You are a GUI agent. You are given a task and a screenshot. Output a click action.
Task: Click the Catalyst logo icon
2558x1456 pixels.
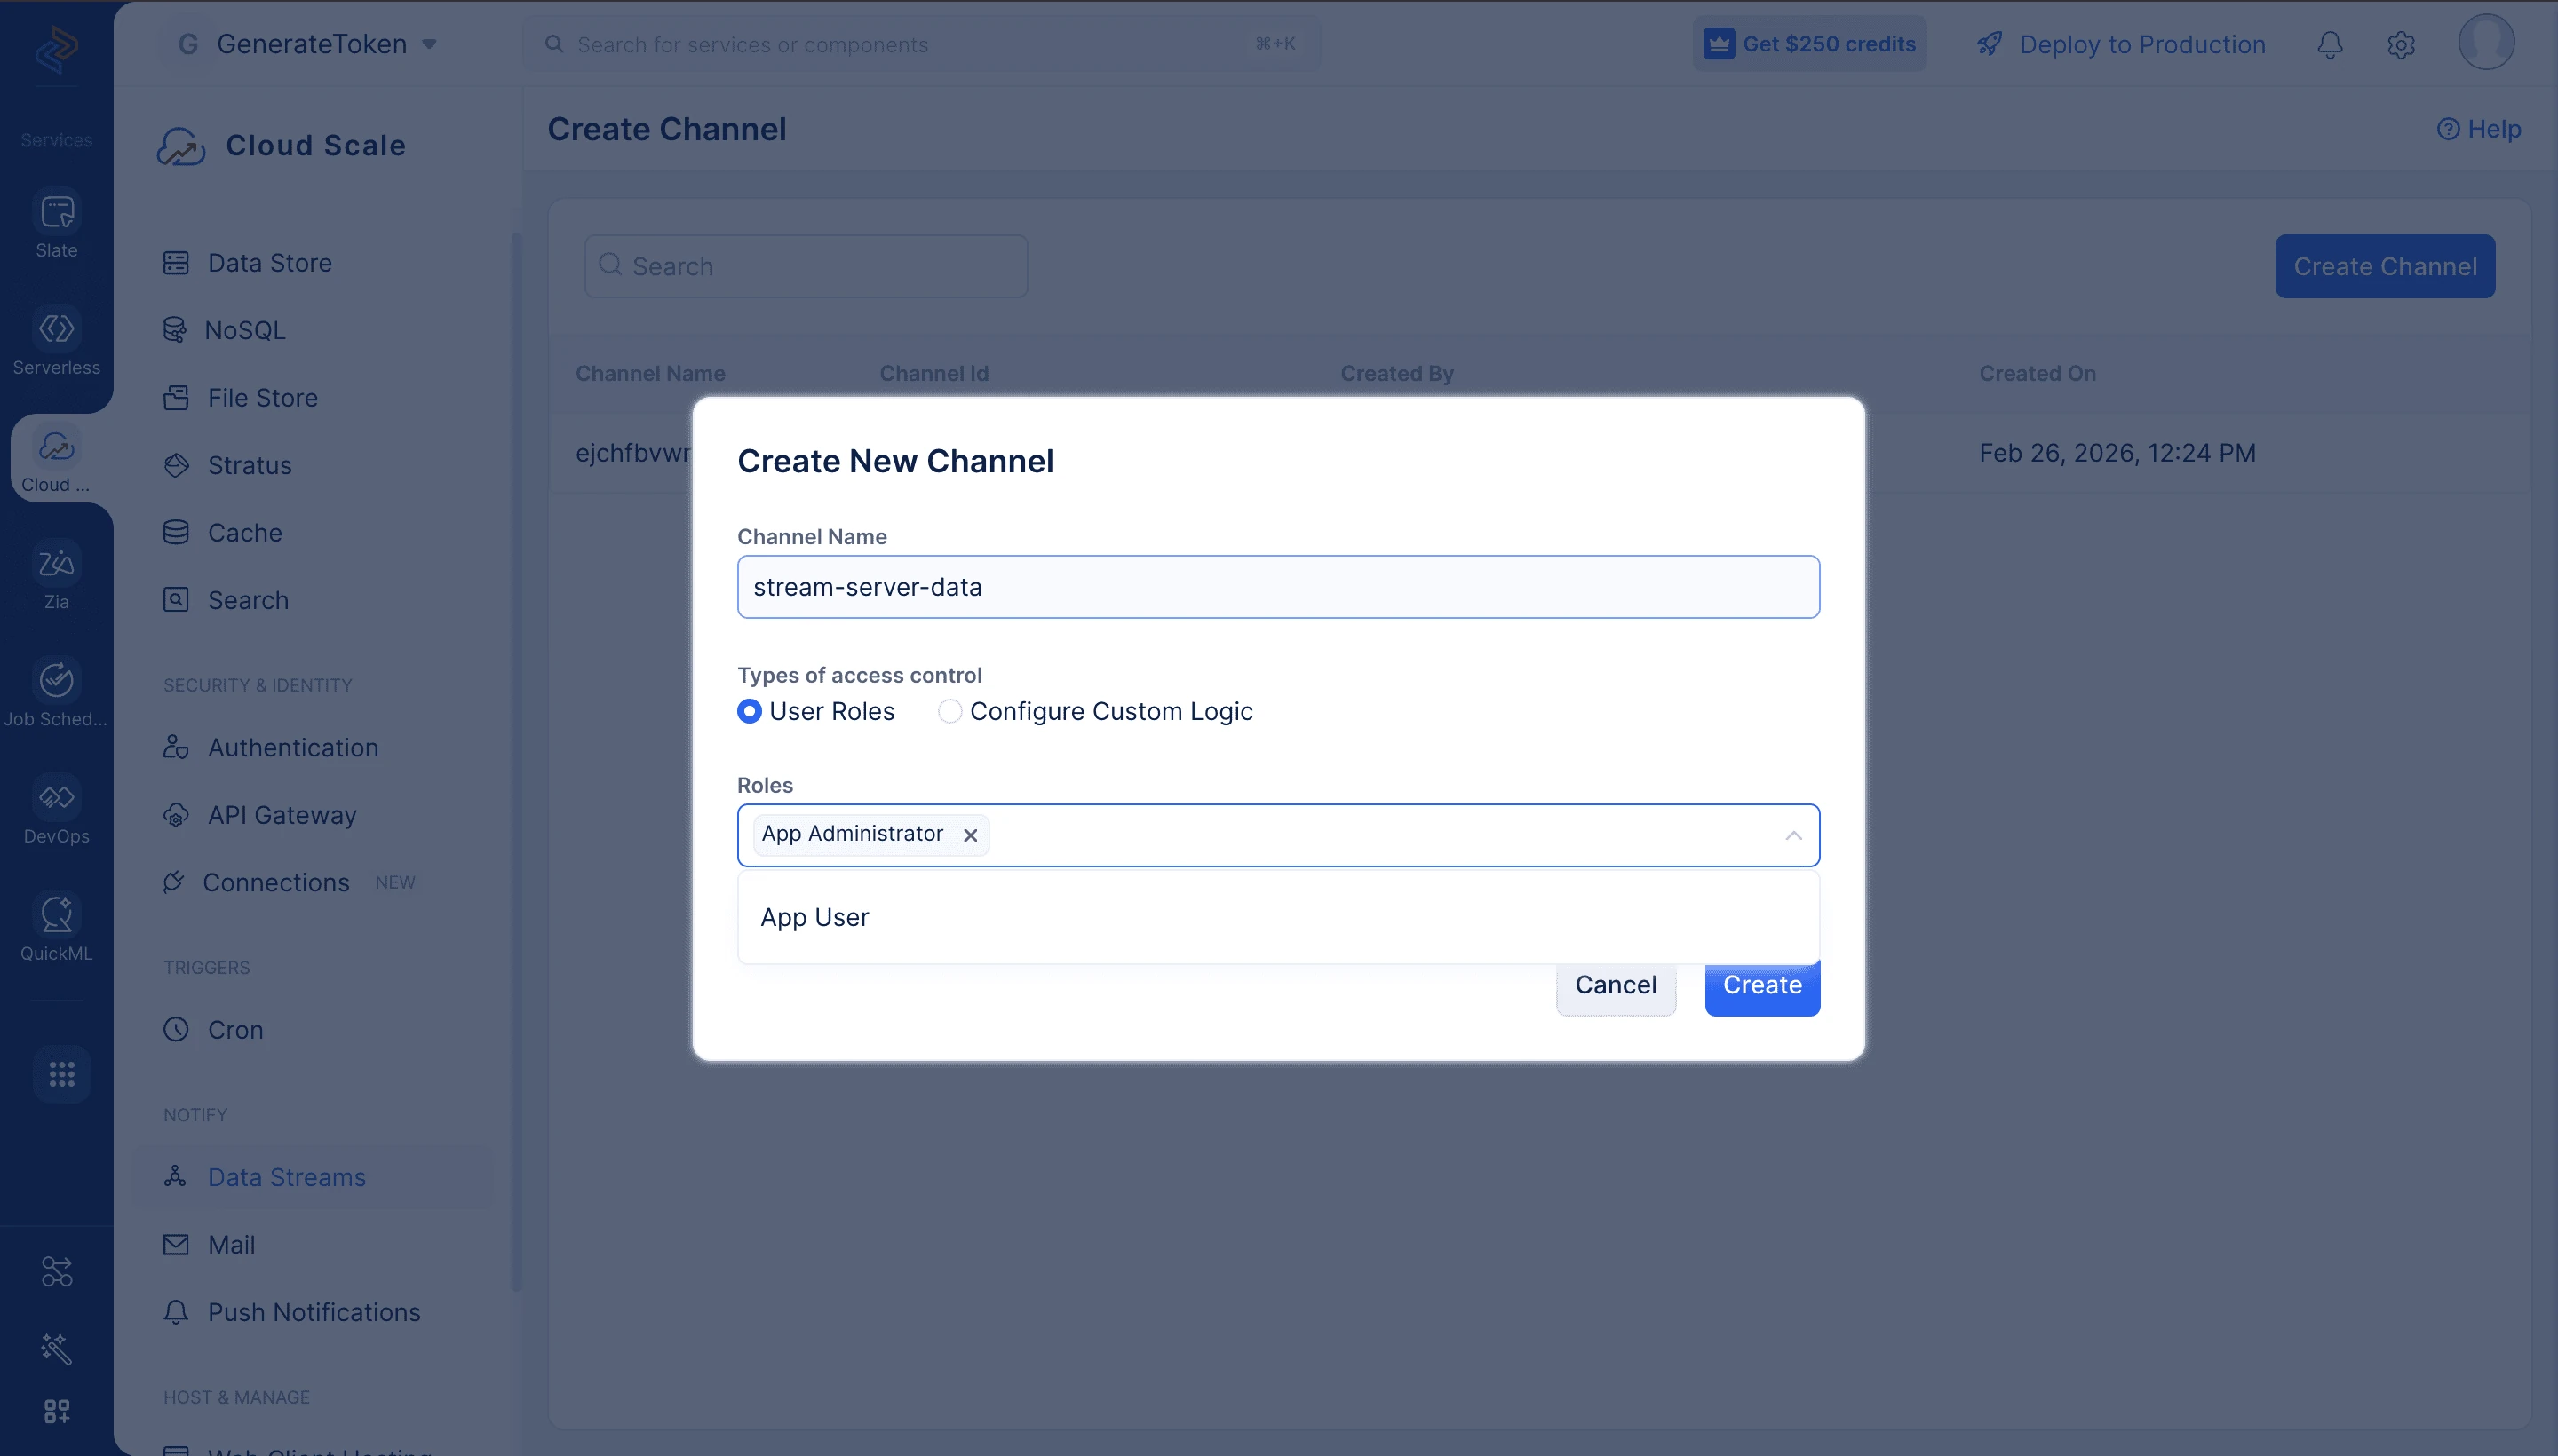pyautogui.click(x=56, y=48)
